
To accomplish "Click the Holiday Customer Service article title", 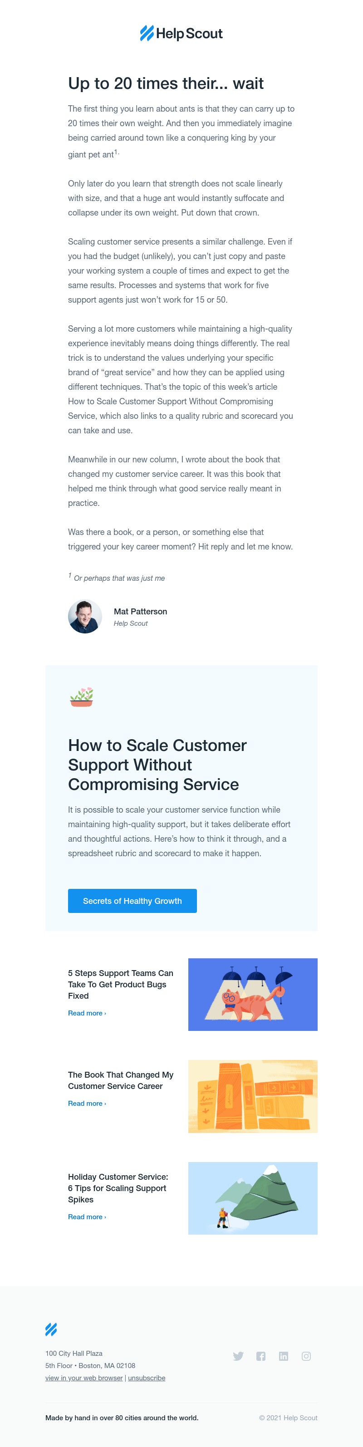I will [x=118, y=1188].
